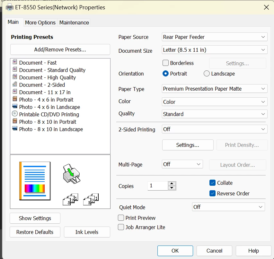Close the Properties dialog window

click(x=266, y=7)
